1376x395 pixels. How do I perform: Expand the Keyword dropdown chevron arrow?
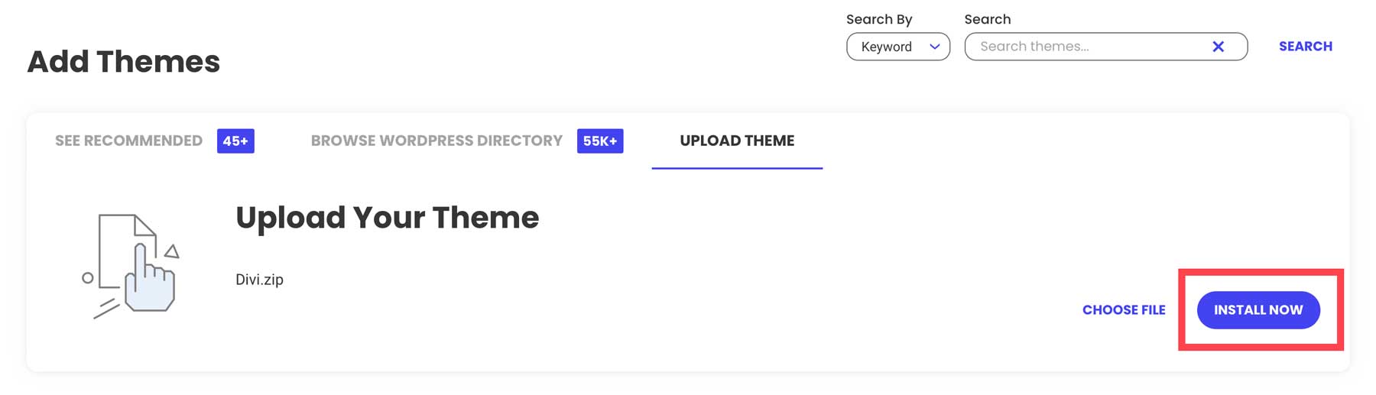coord(934,47)
